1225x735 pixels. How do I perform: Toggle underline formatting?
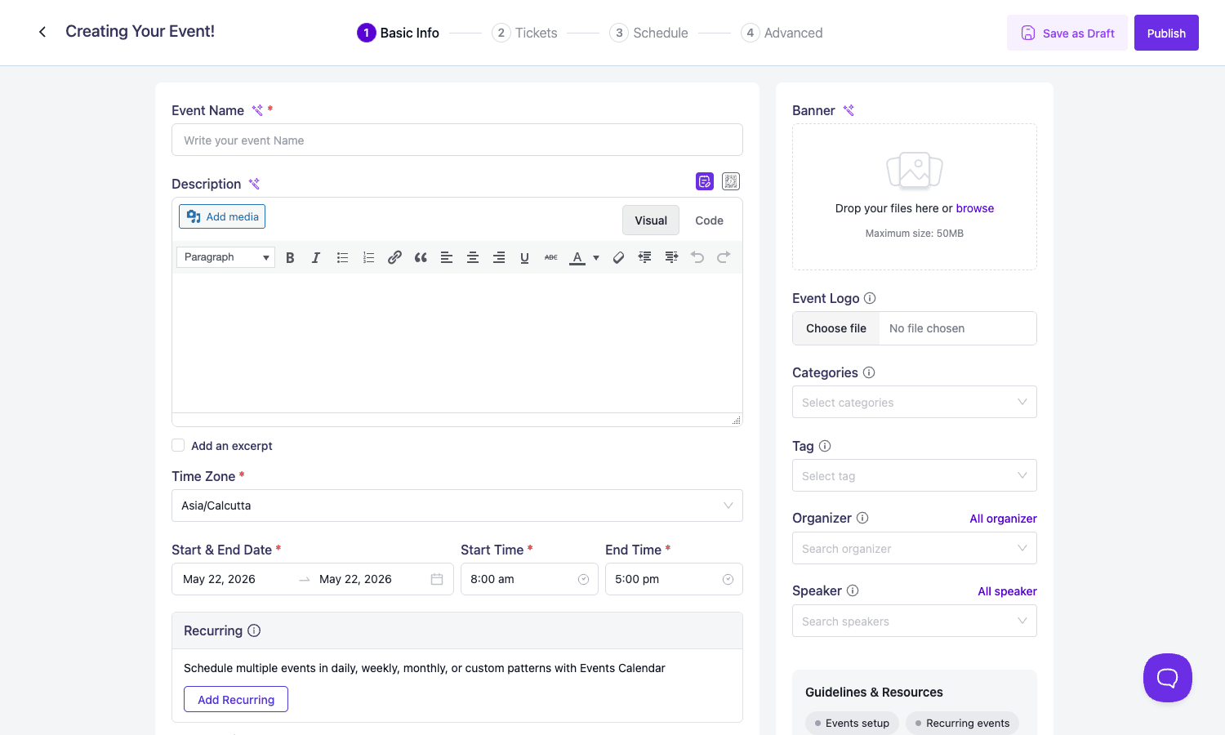(x=524, y=257)
